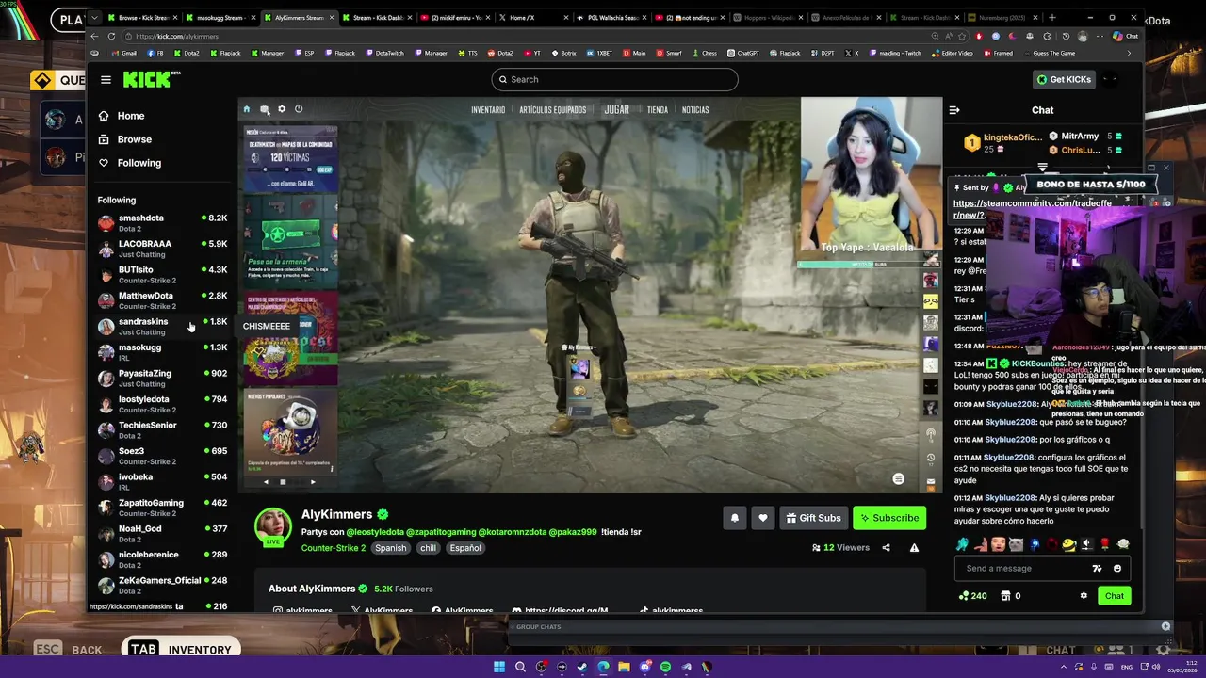
Task: Click the in-stream CS2 home icon
Action: (x=247, y=109)
